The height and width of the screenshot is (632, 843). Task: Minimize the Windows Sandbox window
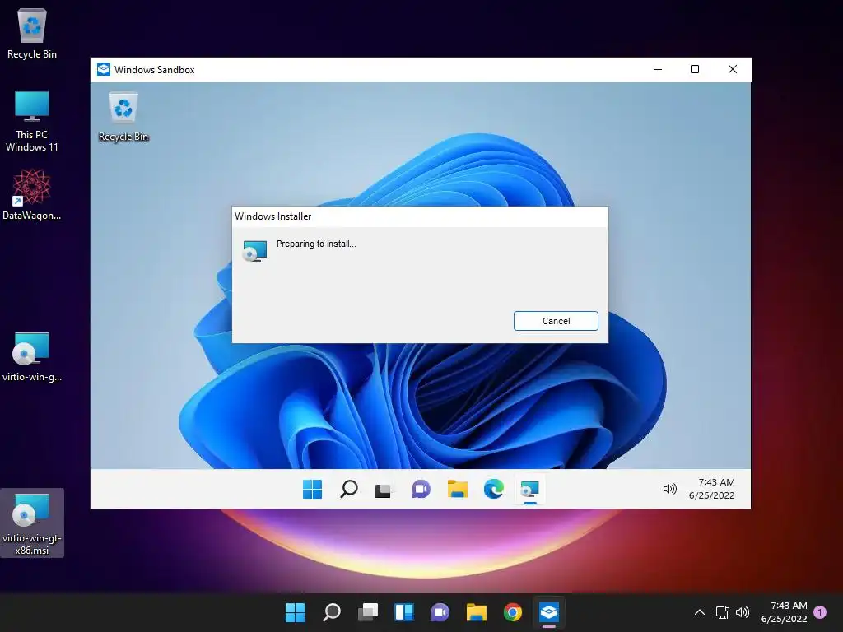click(658, 69)
